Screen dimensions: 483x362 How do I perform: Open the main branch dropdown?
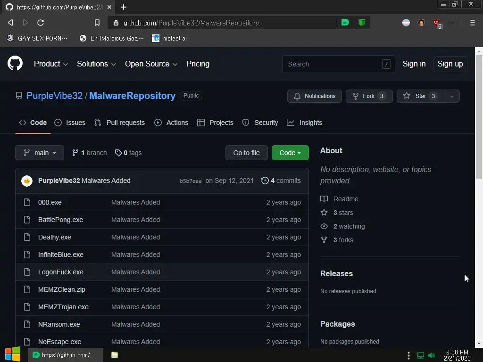pyautogui.click(x=40, y=153)
